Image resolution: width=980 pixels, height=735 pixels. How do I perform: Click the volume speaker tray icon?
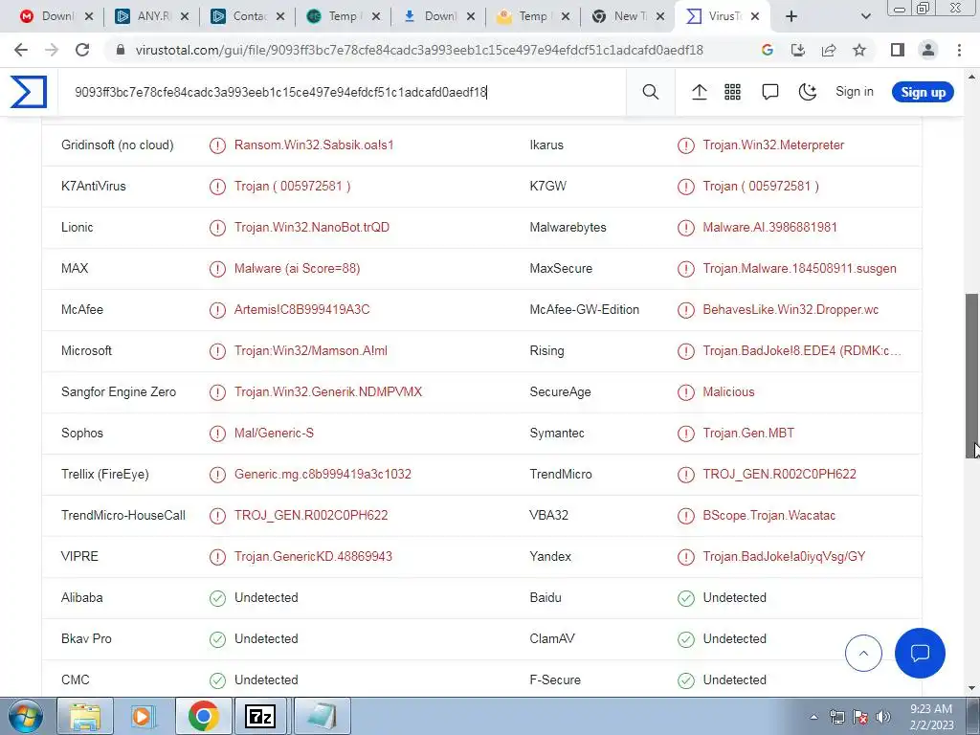tap(882, 718)
